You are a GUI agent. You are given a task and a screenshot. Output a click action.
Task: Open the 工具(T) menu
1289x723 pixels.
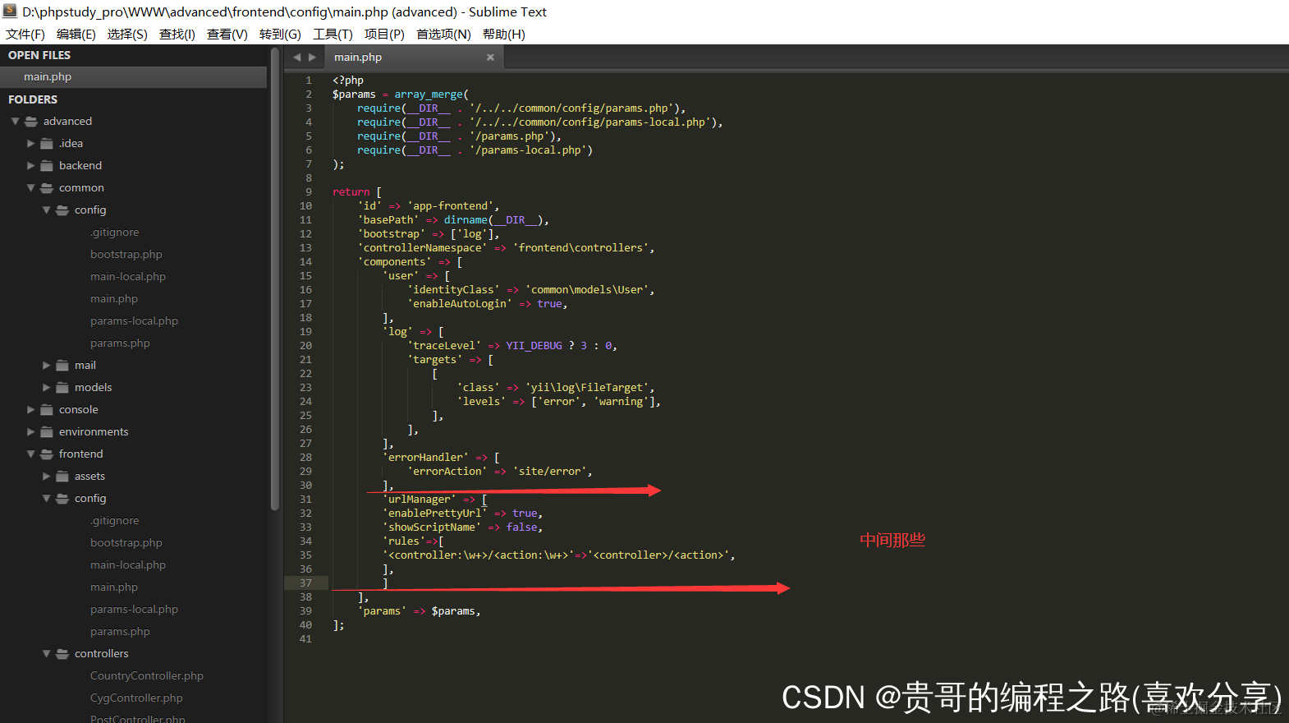click(x=333, y=34)
